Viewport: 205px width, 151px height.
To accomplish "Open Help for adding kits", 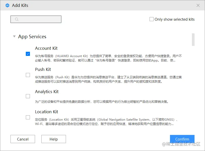I will [54, 139].
